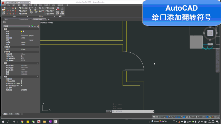Screen dimensions: 221x124
Task: Select the Perpendicular constraint icon
Action: coord(10,11)
